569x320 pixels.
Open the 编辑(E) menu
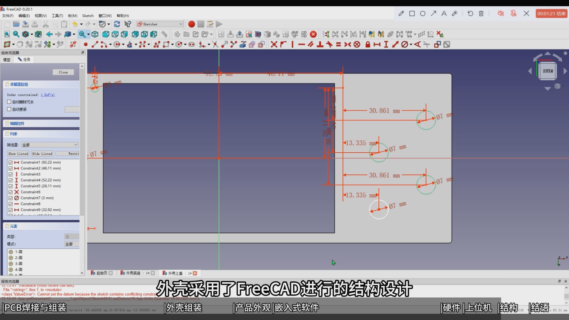24,16
